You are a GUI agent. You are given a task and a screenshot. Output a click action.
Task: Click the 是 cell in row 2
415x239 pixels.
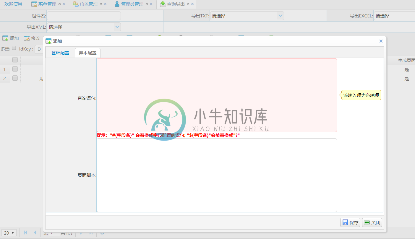click(407, 79)
